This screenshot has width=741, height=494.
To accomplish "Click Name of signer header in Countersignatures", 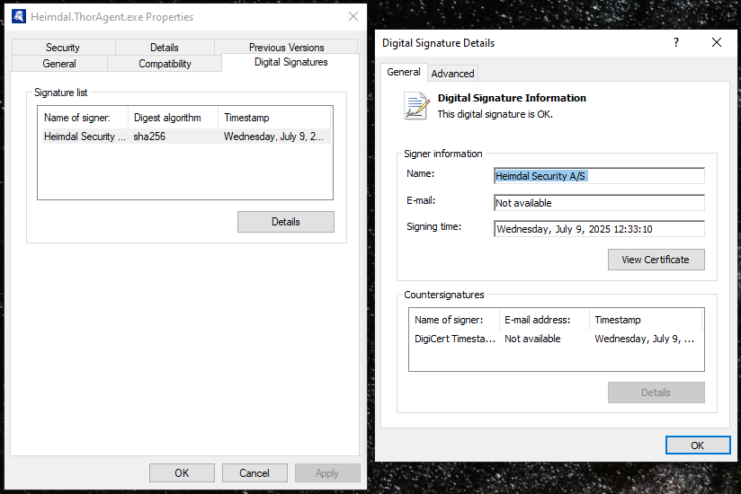I will [454, 320].
